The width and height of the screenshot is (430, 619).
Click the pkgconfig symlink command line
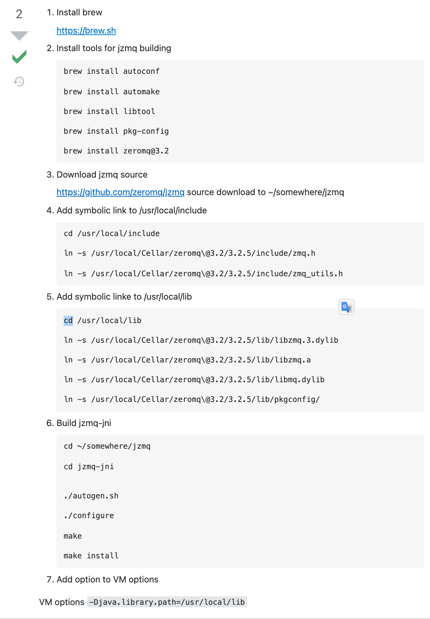[x=192, y=399]
